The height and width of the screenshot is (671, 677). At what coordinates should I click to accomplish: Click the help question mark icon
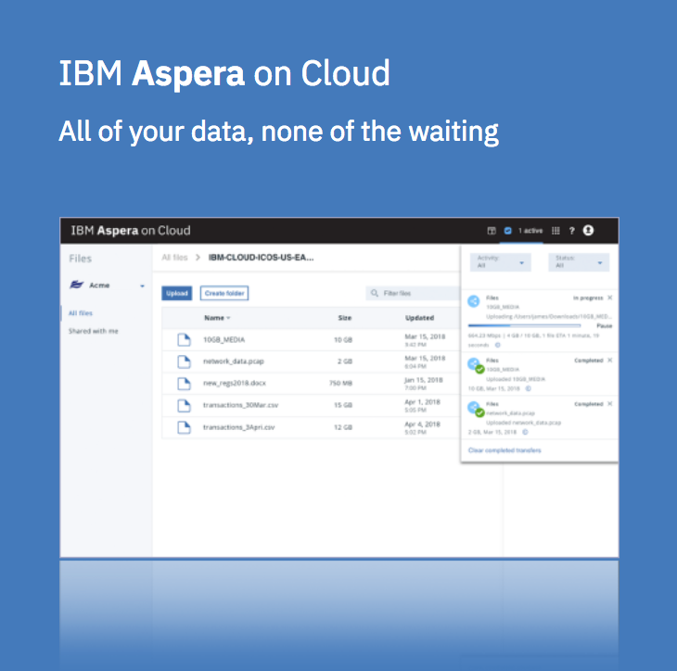click(572, 231)
